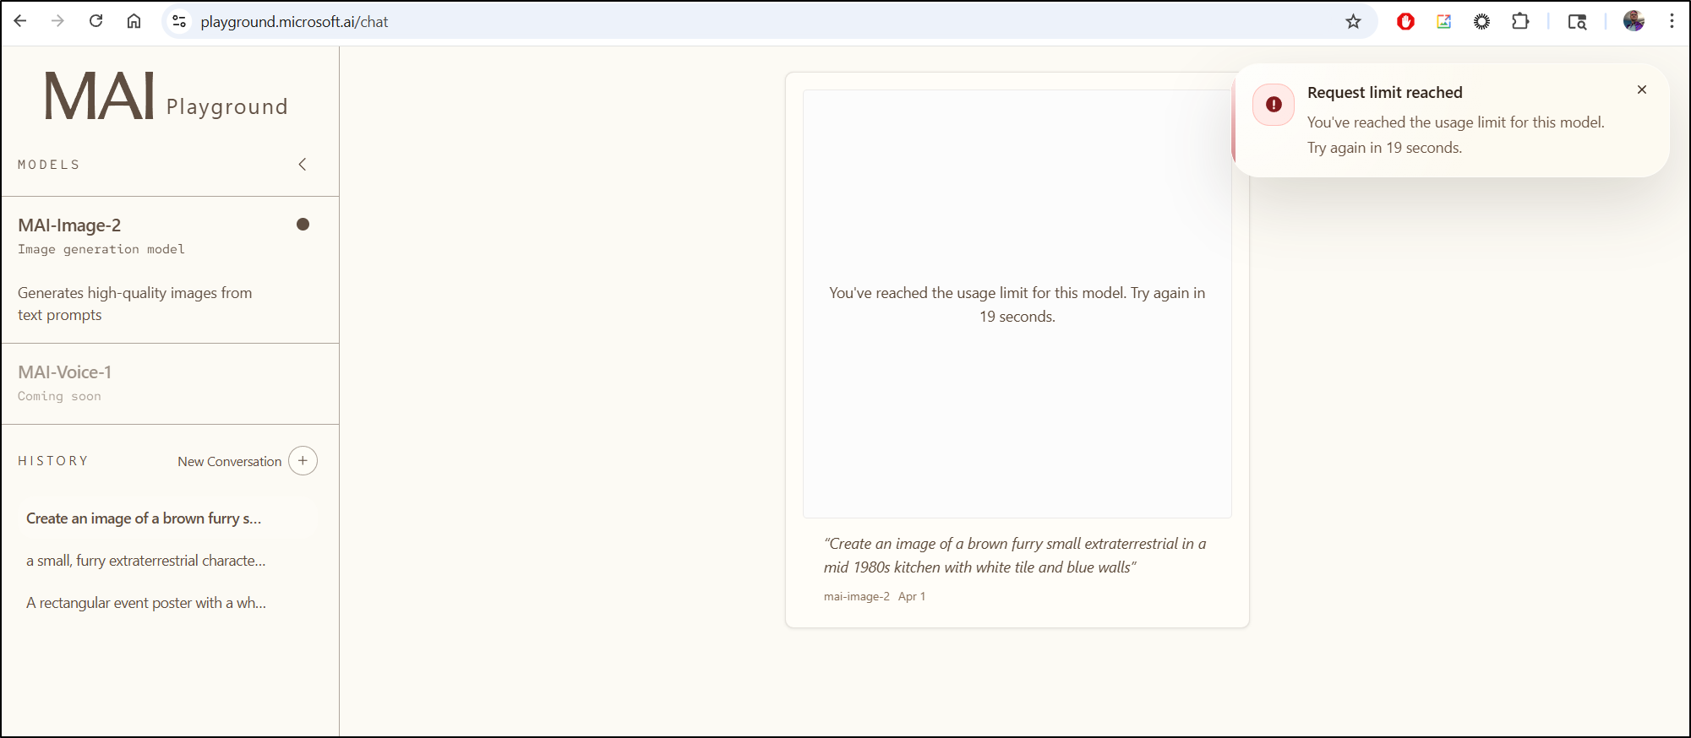Image resolution: width=1691 pixels, height=738 pixels.
Task: Start a new conversation with plus icon
Action: [303, 461]
